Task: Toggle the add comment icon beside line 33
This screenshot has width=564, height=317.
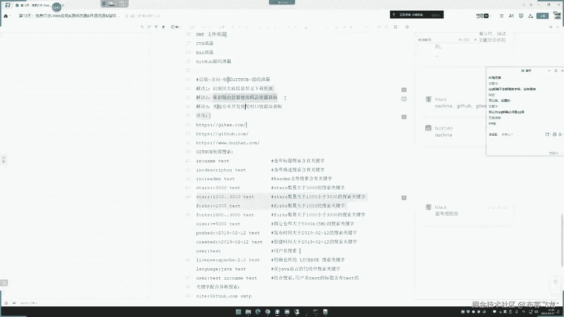Action: tap(404, 99)
